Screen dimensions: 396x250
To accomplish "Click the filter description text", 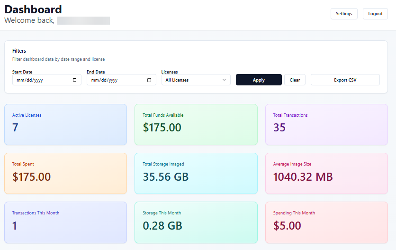I will (58, 59).
